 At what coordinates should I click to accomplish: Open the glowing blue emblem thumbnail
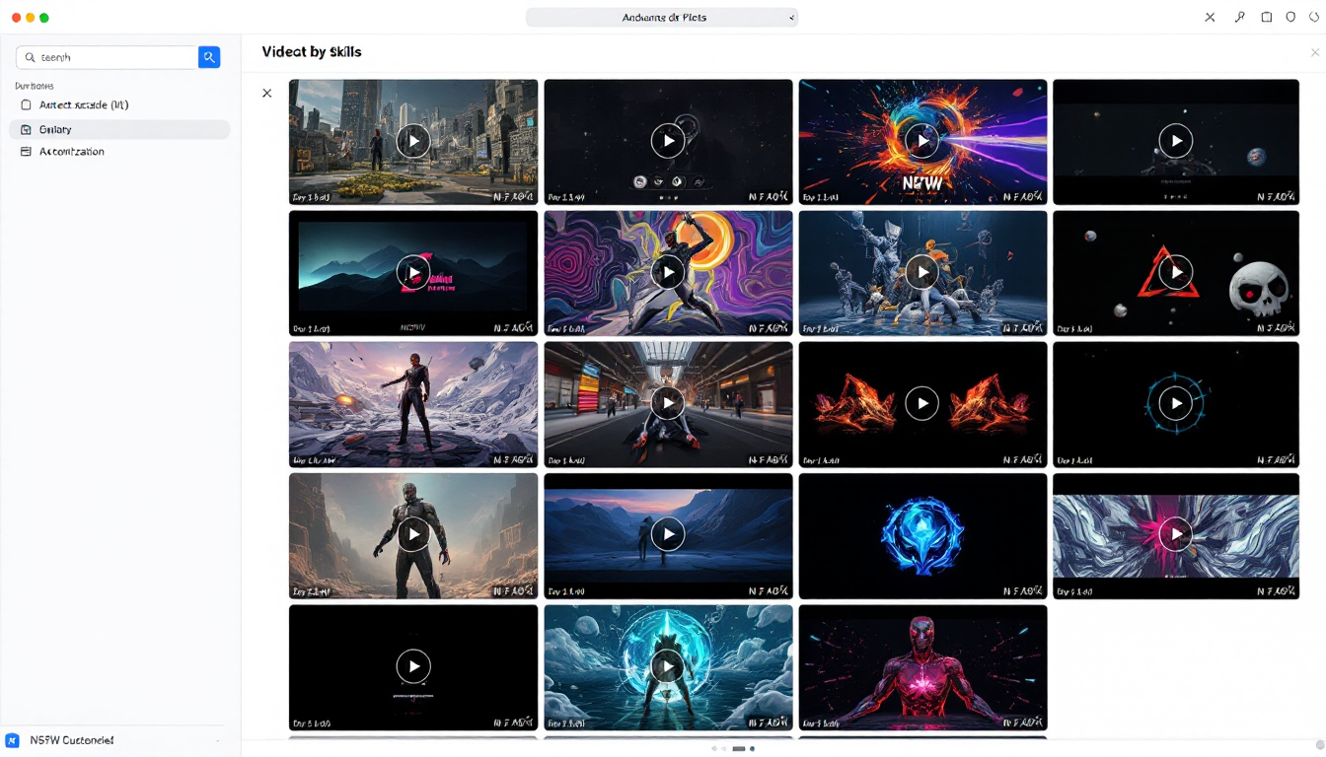(922, 535)
